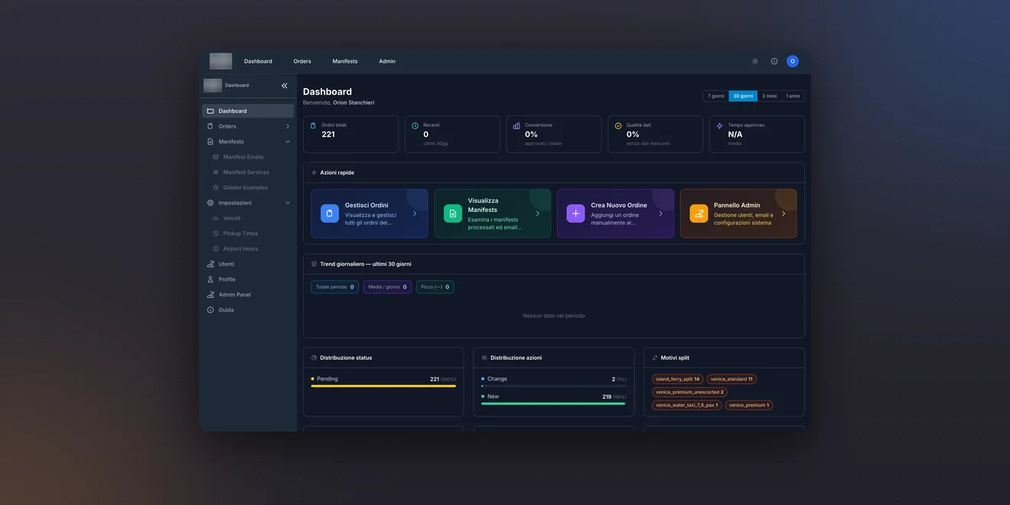The width and height of the screenshot is (1010, 505).
Task: Click the yellow Pending progress bar
Action: (383, 386)
